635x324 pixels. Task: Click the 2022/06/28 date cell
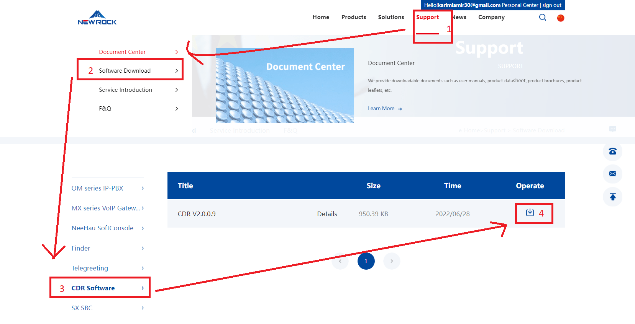[453, 214]
